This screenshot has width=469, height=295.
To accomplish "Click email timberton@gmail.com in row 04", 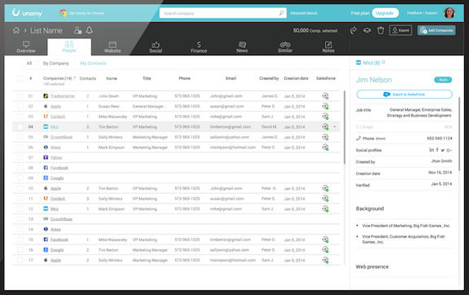I will [230, 126].
